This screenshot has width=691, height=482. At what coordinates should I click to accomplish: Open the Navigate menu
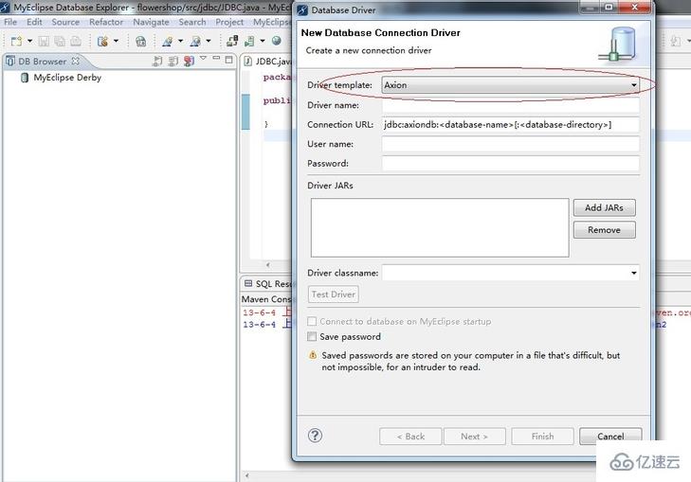click(151, 22)
